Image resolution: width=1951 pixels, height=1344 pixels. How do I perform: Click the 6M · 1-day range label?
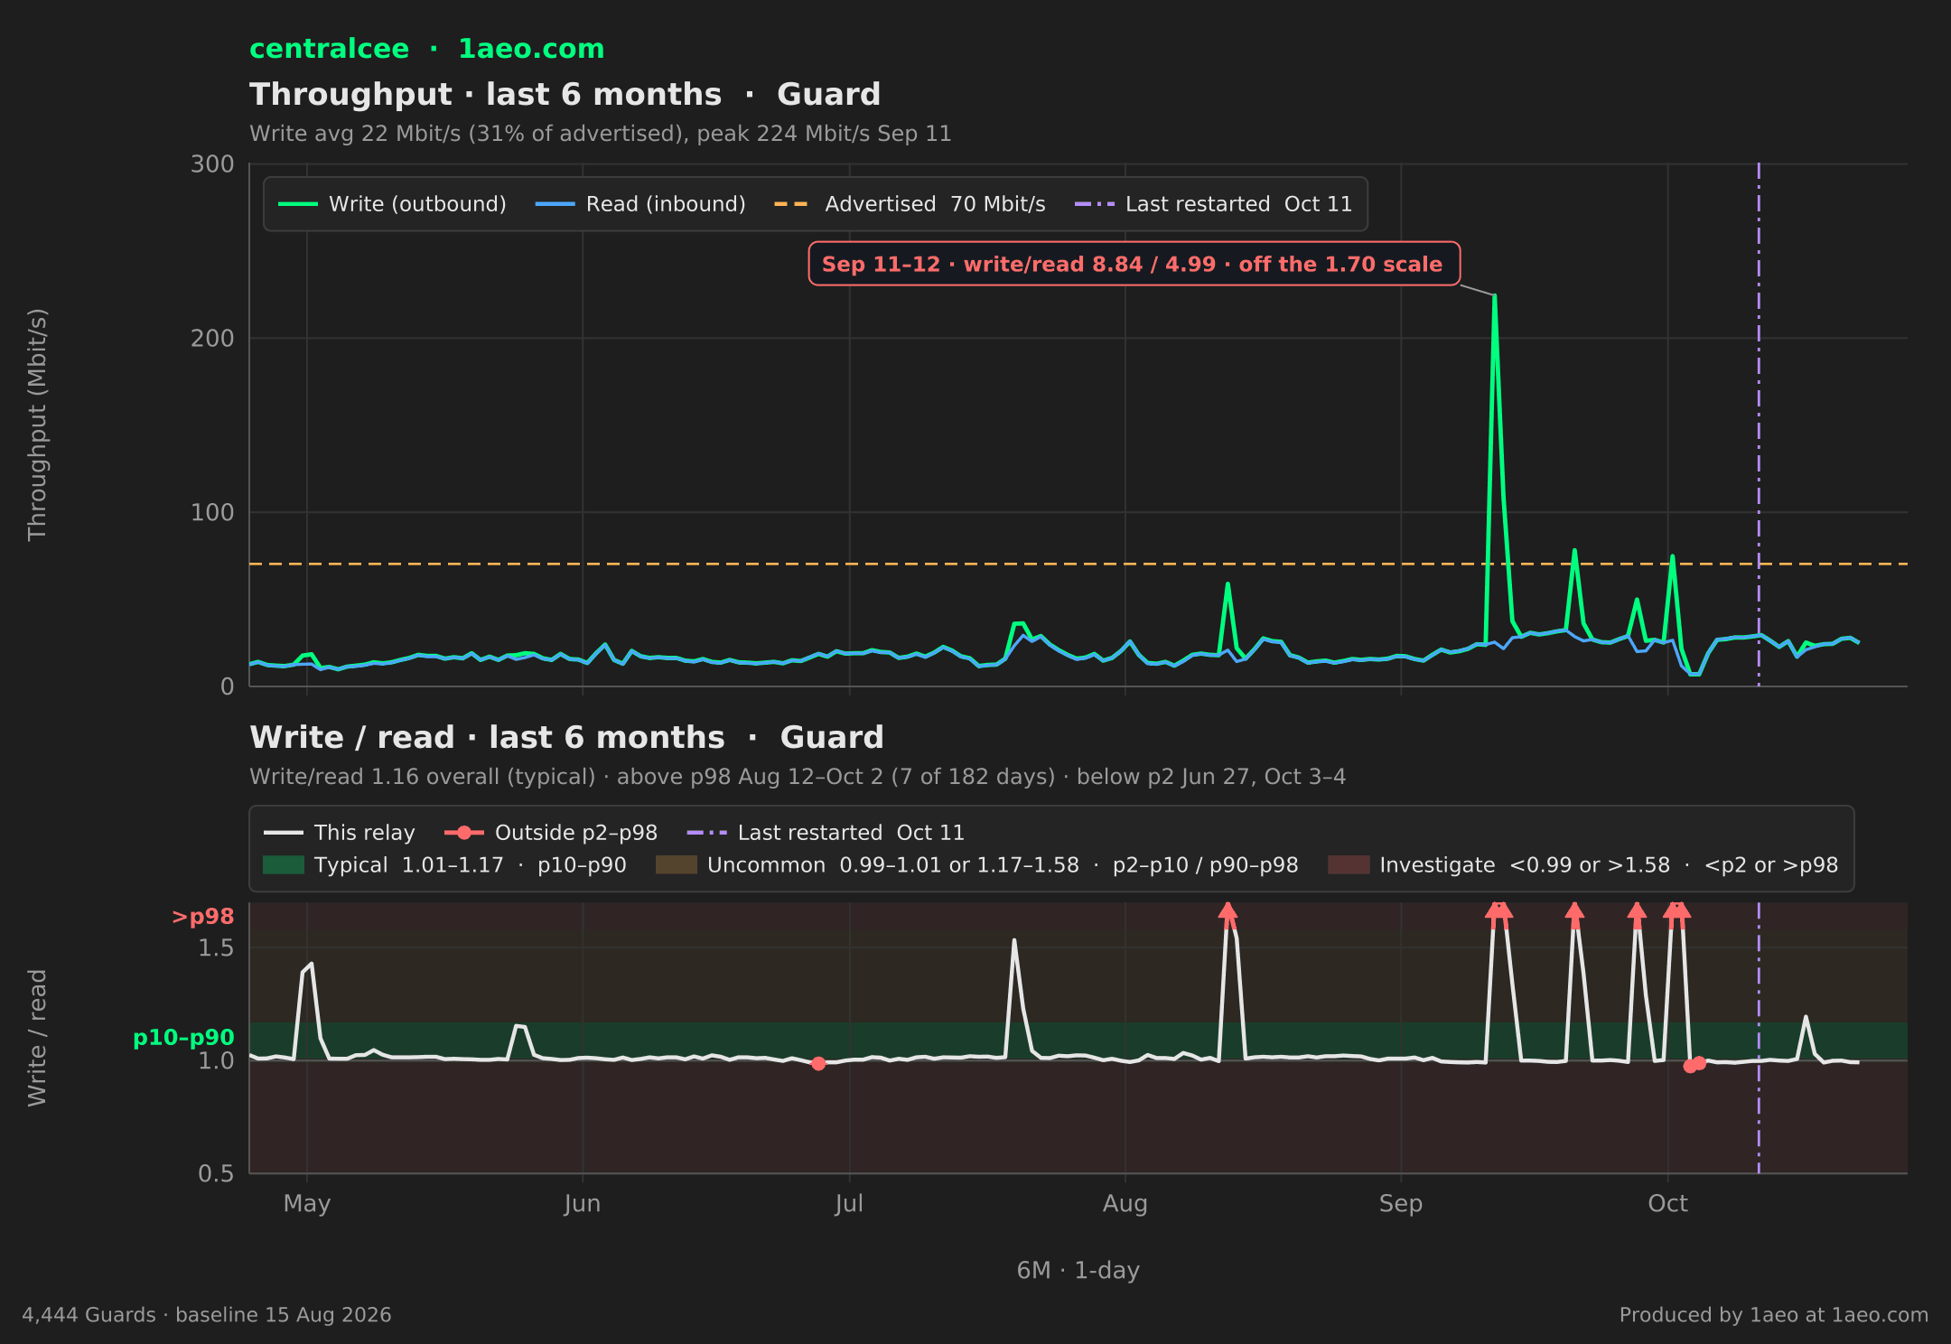(1078, 1271)
